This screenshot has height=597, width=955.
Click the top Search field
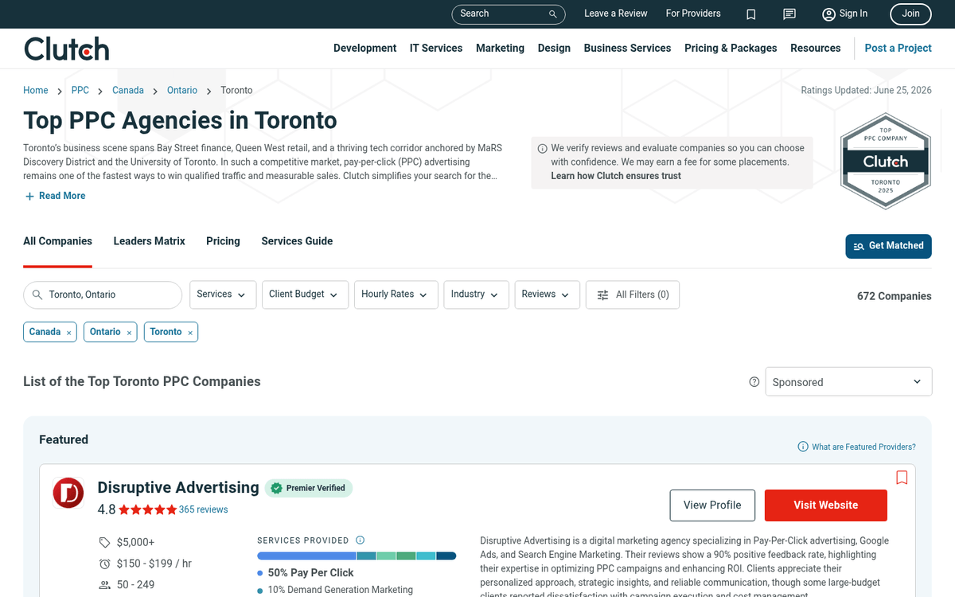pos(509,14)
